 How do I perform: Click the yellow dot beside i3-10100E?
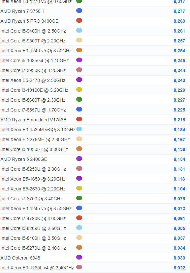(x=79, y=89)
